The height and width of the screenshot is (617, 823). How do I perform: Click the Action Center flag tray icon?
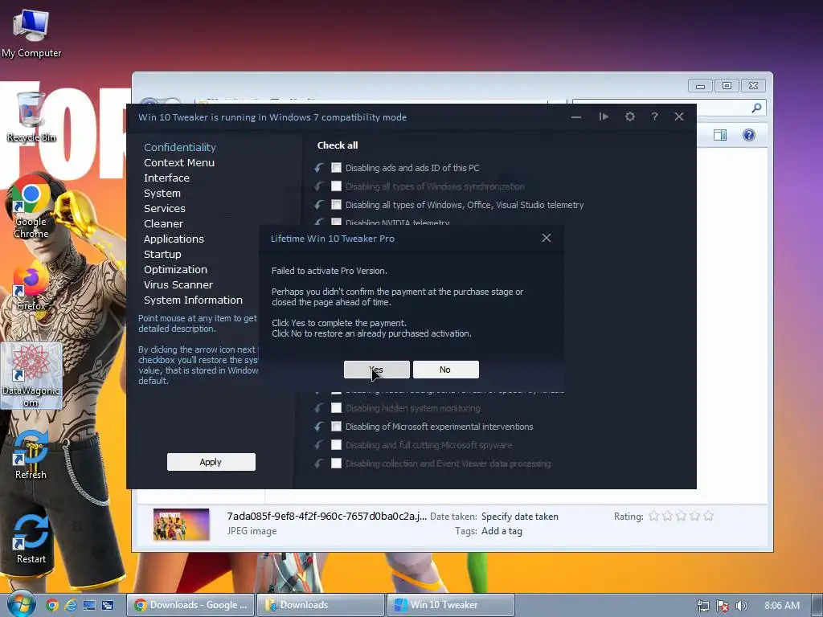click(x=723, y=606)
